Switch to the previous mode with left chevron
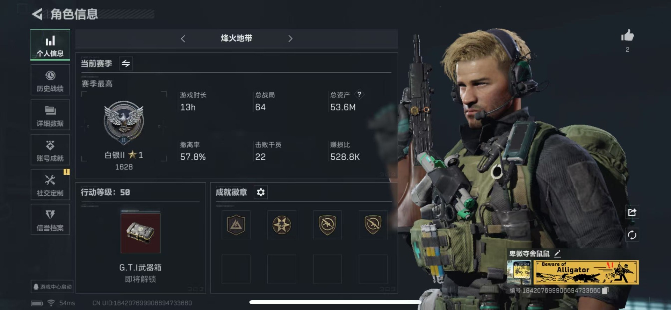This screenshot has height=310, width=671. coord(183,39)
